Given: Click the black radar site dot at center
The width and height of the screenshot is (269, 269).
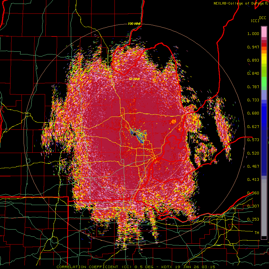Looking at the screenshot, I should 134,134.
